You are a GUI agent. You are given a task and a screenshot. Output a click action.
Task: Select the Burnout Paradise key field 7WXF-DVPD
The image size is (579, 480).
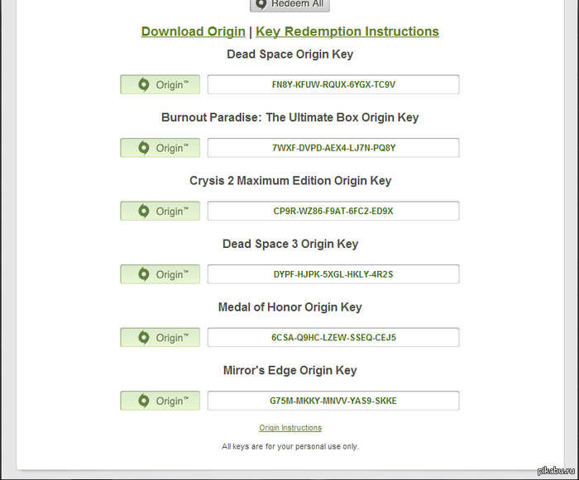[x=333, y=148]
